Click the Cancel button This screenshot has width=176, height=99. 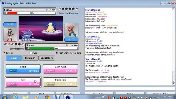coord(15,94)
